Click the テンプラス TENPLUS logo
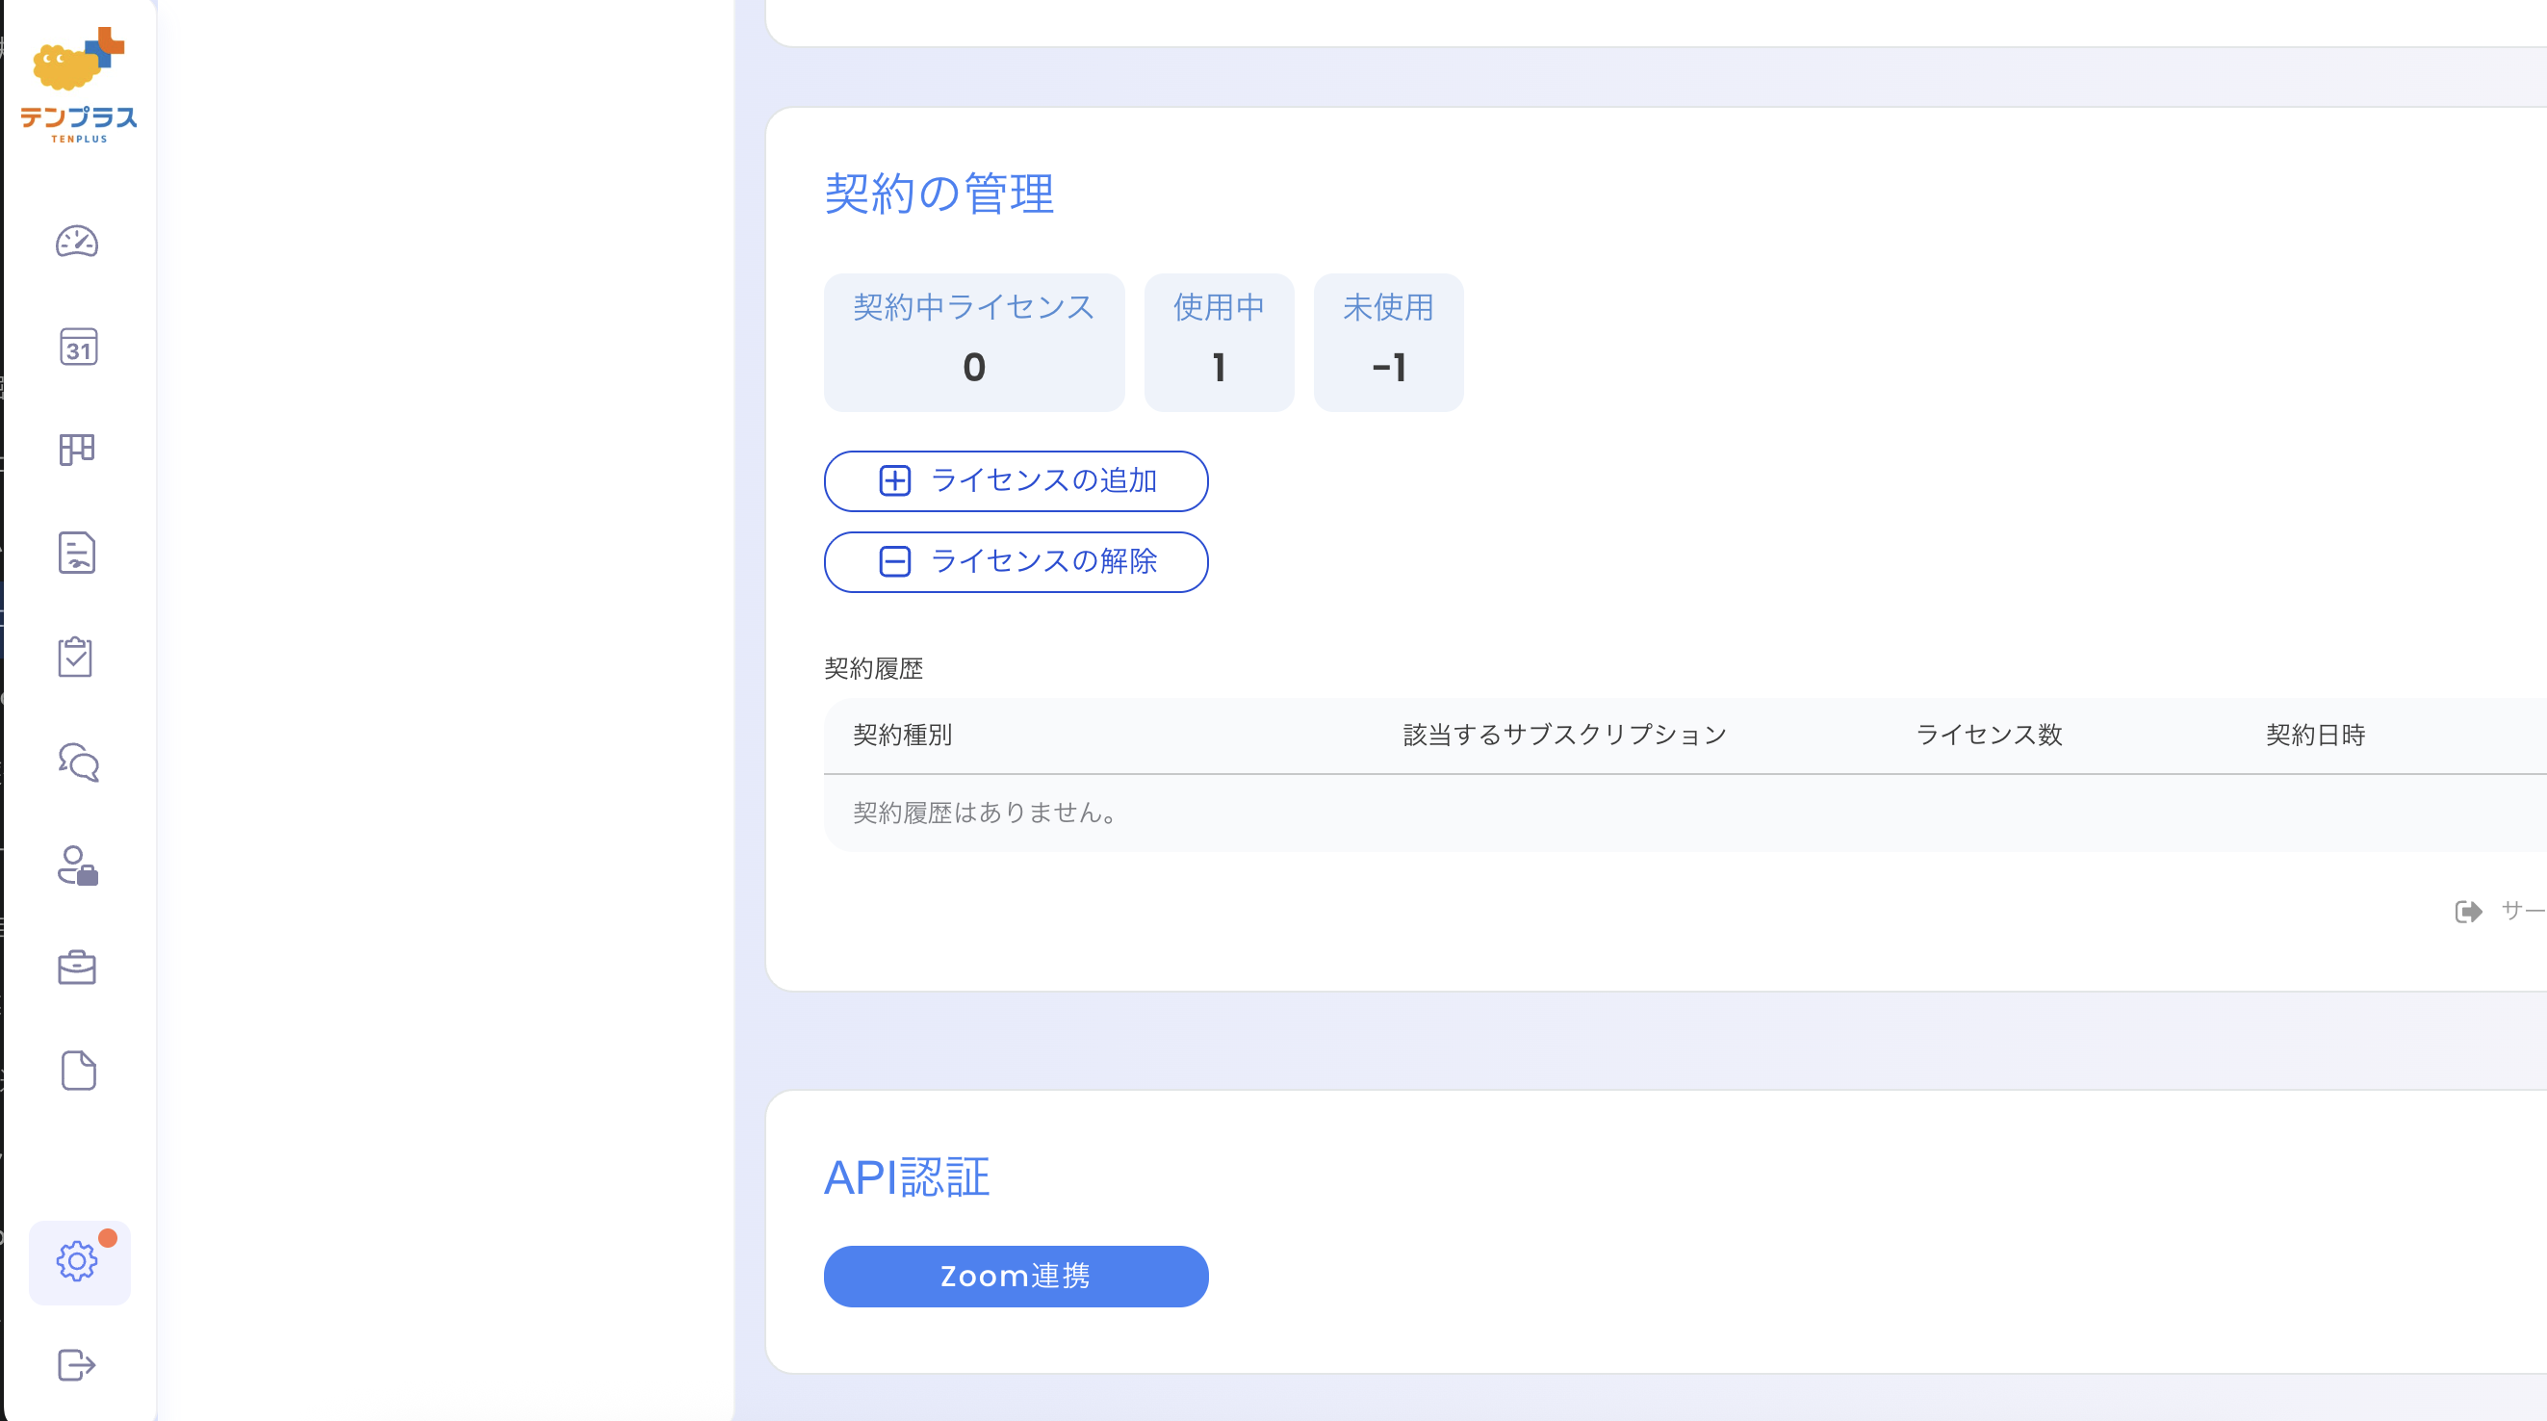The image size is (2547, 1421). 81,84
